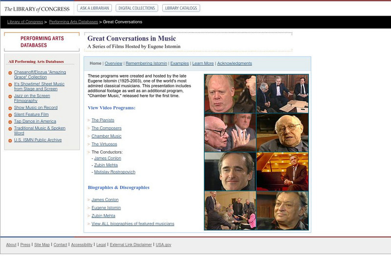Screen dimensions: 391x256
Task: View The Composers video program
Action: tap(107, 128)
